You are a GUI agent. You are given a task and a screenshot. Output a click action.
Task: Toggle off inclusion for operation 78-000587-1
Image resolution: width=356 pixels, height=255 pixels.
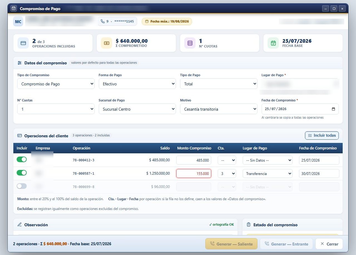[22, 173]
